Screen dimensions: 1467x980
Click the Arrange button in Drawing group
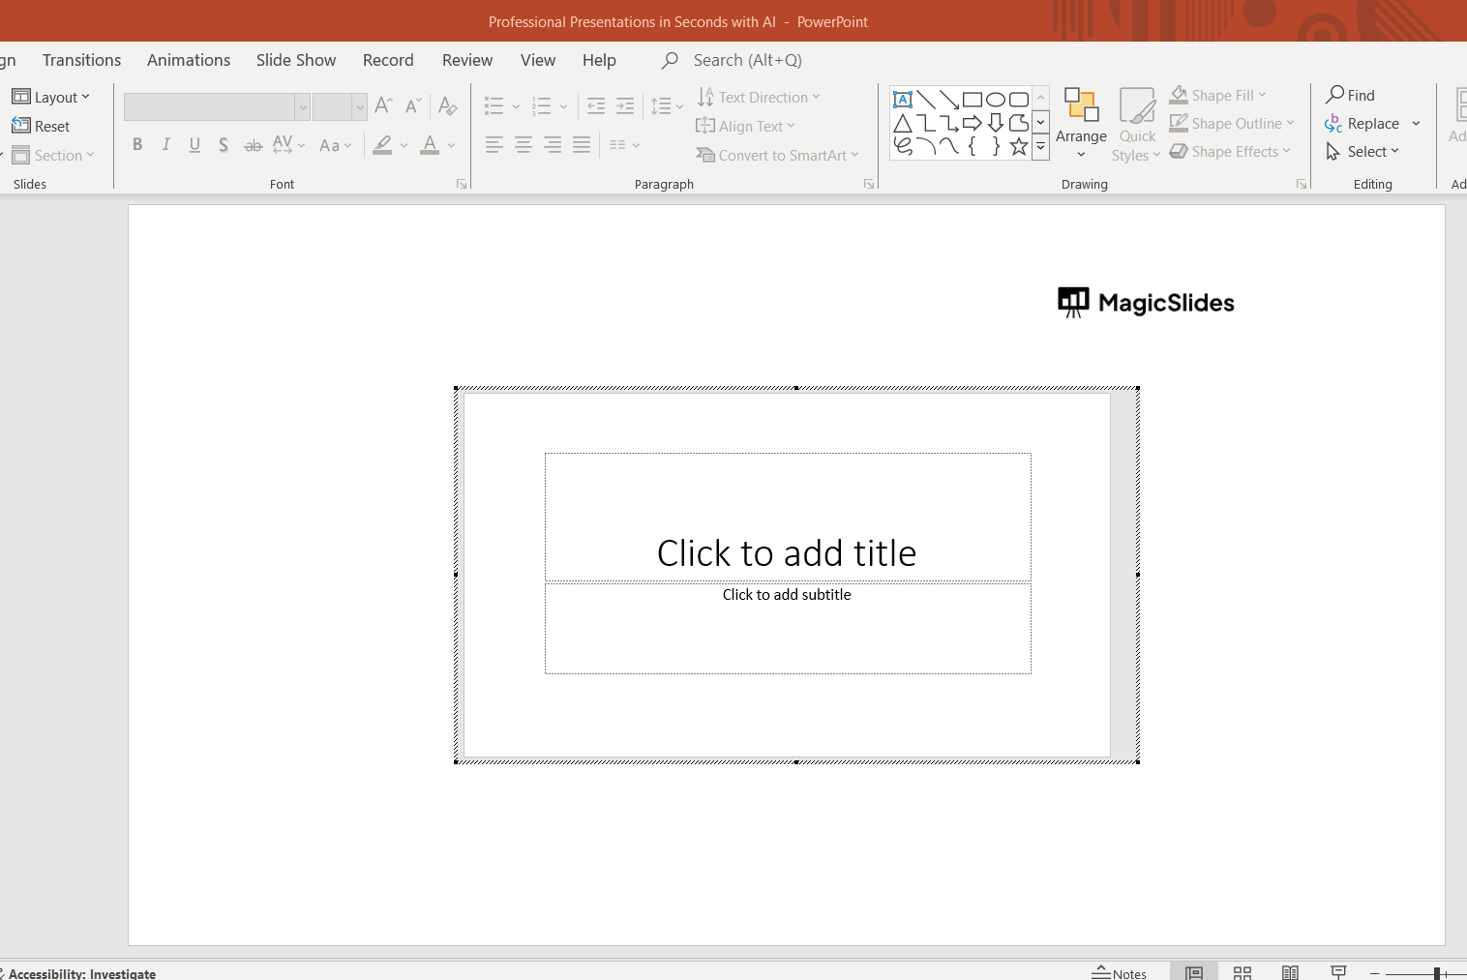point(1081,124)
